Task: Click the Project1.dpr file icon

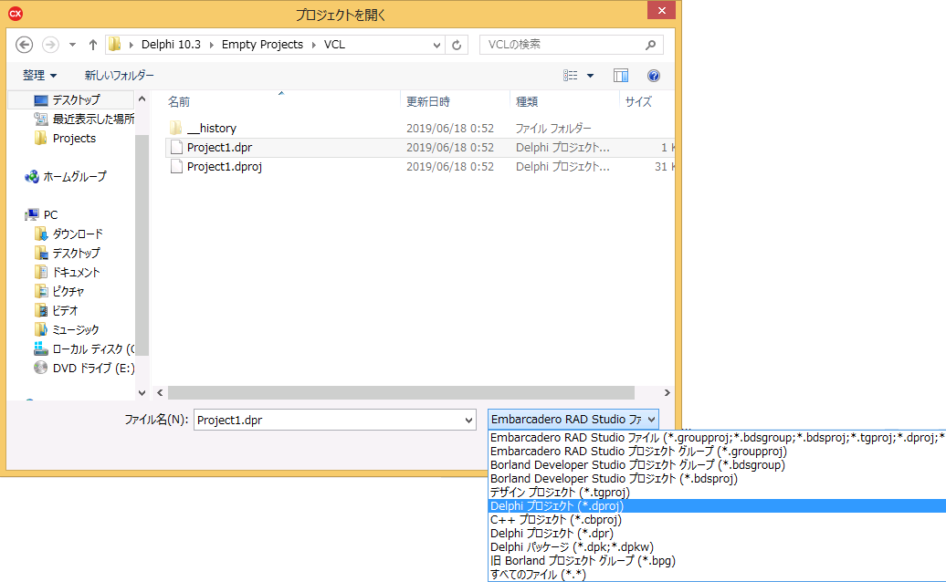Action: click(x=177, y=147)
